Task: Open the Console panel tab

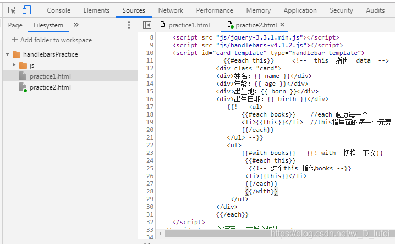Action: click(59, 10)
